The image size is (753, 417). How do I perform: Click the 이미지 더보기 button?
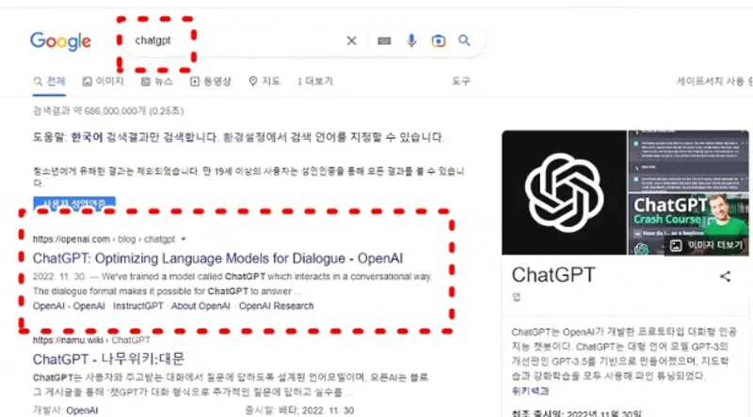(x=707, y=245)
